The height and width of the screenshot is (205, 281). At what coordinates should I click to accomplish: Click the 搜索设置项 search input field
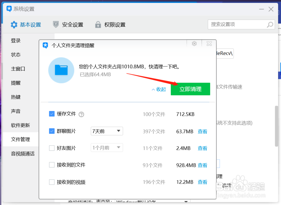(239, 25)
